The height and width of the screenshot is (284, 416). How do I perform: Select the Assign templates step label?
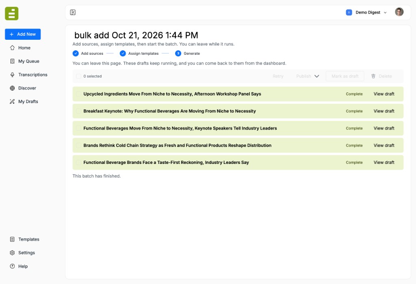pos(143,54)
